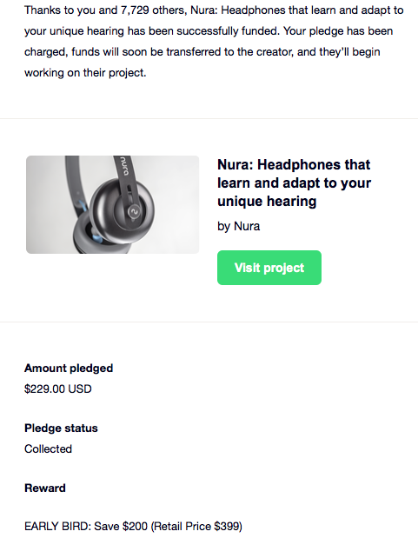Click the EARLY BIRD Save $200 text

86,526
